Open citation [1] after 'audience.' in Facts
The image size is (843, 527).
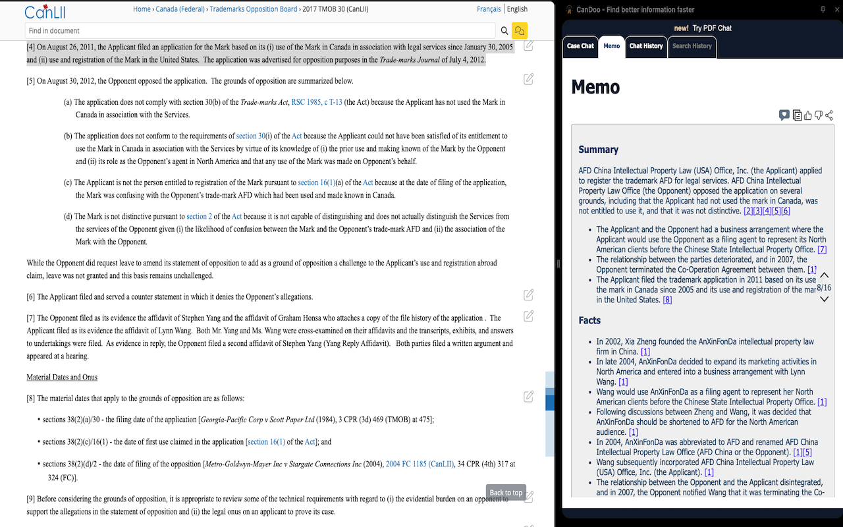click(634, 432)
